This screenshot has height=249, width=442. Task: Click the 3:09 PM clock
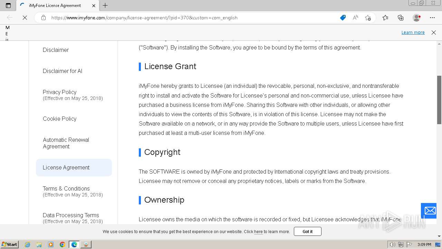(x=424, y=245)
